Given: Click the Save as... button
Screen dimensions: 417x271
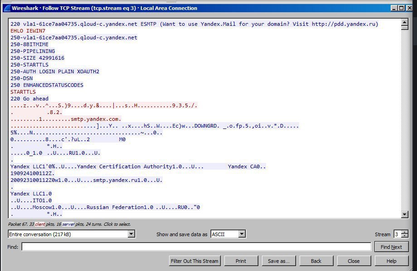Looking at the screenshot, I should click(278, 261).
